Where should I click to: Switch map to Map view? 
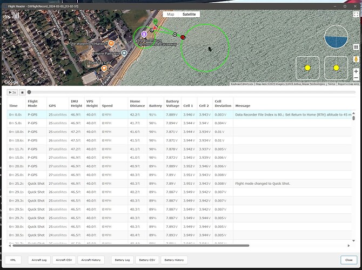coord(170,14)
